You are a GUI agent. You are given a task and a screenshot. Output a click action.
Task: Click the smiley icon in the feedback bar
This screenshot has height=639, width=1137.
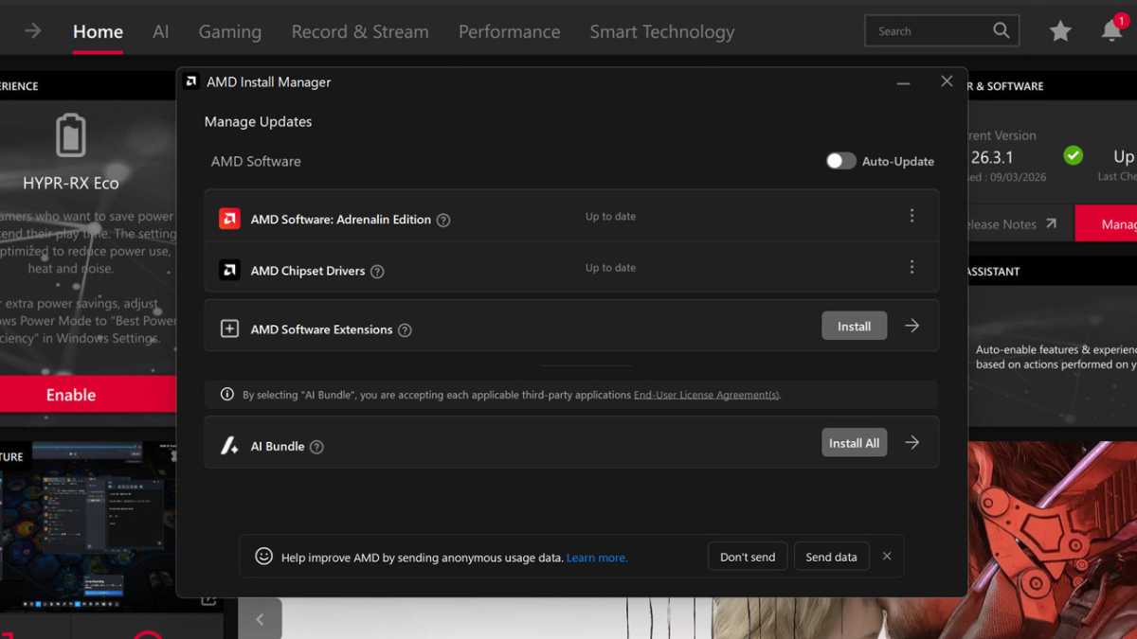pyautogui.click(x=264, y=557)
